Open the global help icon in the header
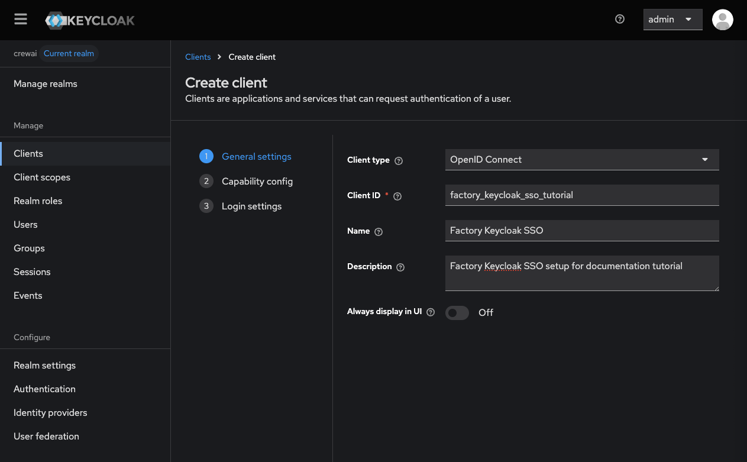This screenshot has width=747, height=462. [619, 19]
